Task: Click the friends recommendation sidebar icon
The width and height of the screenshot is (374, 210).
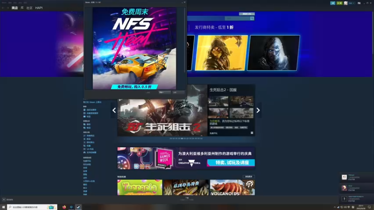Action: pos(85,110)
